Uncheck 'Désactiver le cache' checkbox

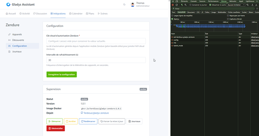pyautogui.click(x=210, y=5)
